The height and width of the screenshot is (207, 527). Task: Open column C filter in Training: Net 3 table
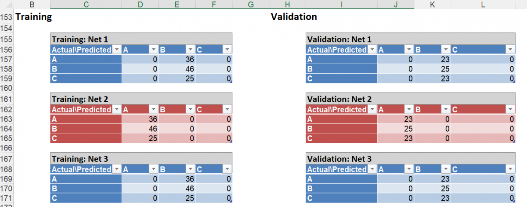click(227, 169)
